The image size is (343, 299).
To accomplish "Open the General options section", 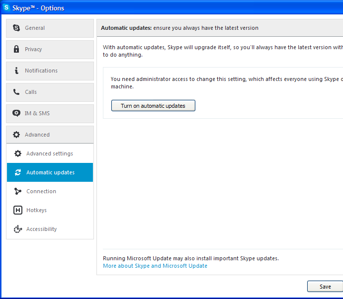I will pyautogui.click(x=50, y=28).
